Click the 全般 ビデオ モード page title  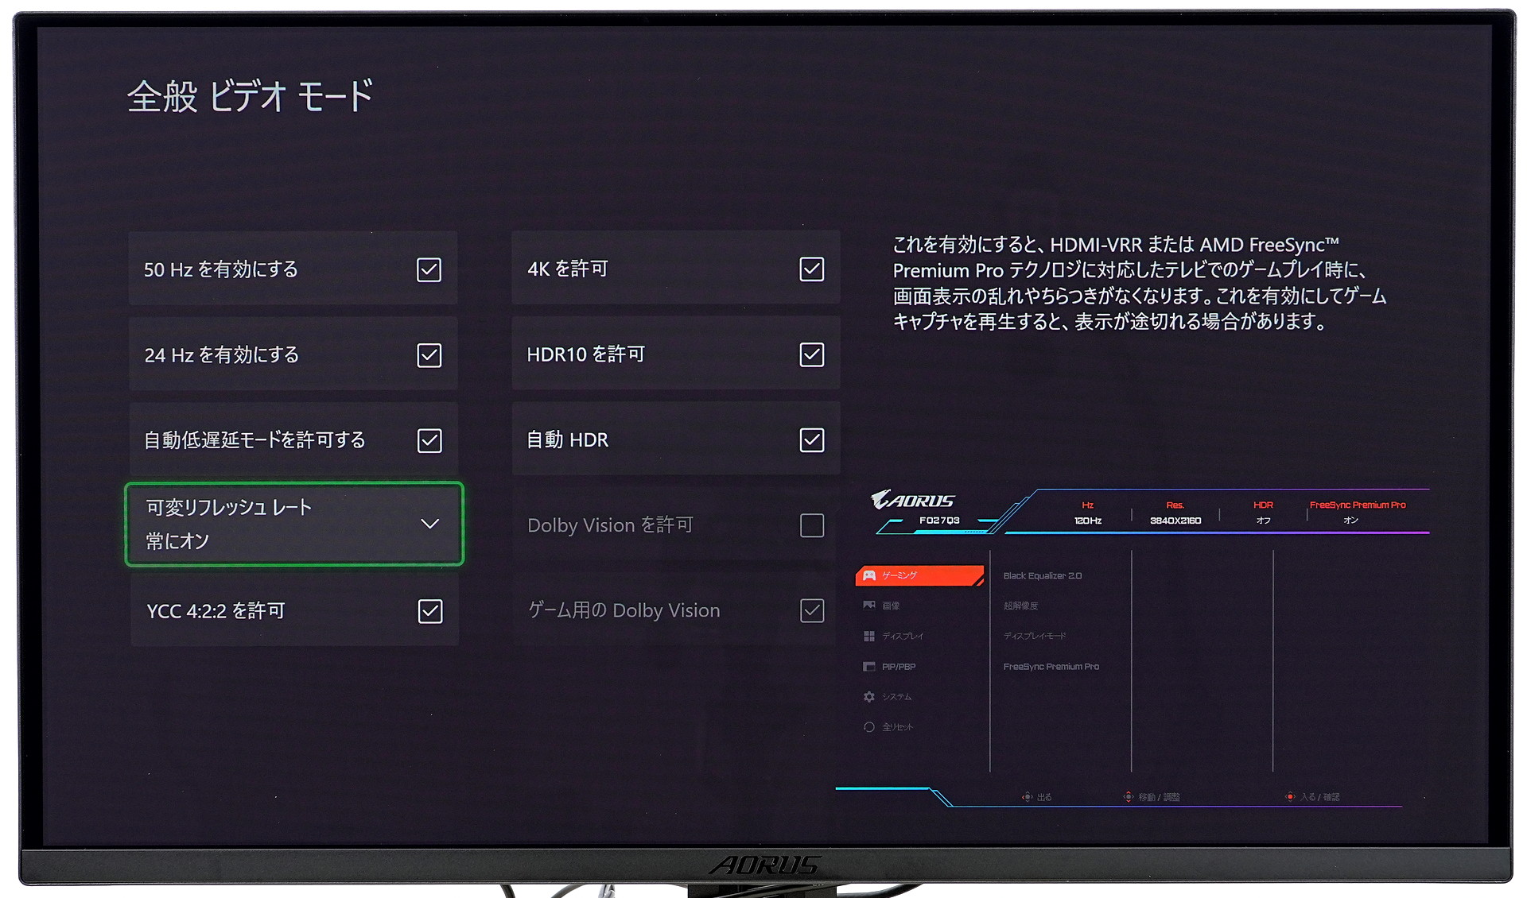[250, 96]
